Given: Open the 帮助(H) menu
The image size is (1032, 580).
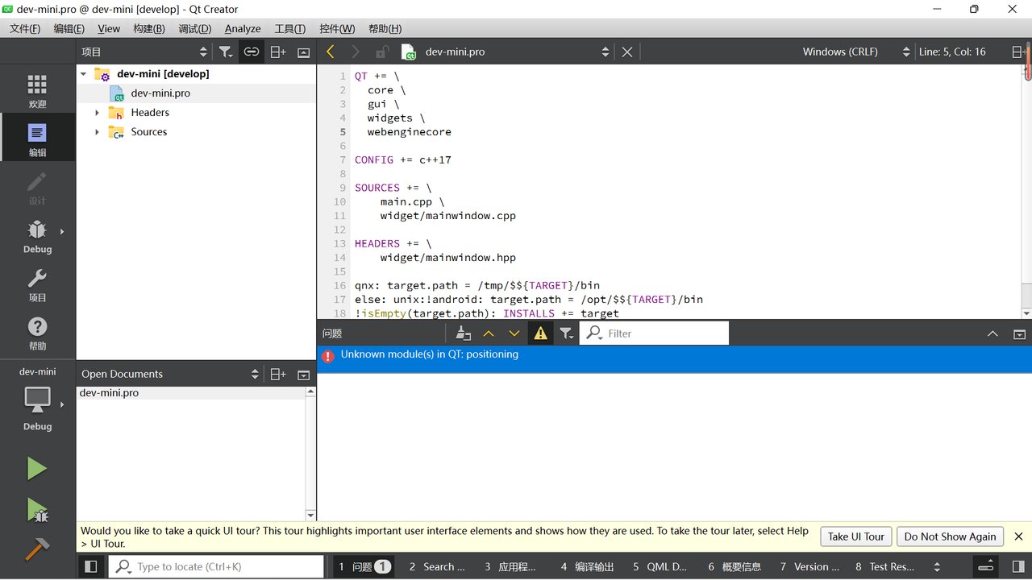Looking at the screenshot, I should pyautogui.click(x=385, y=28).
